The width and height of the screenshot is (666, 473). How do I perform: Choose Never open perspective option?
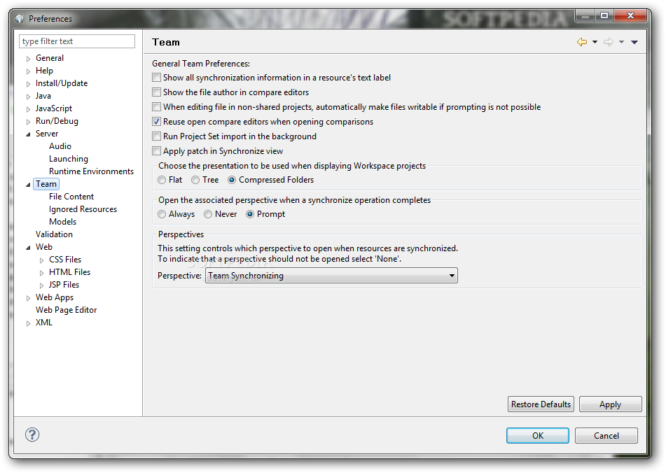(x=208, y=214)
